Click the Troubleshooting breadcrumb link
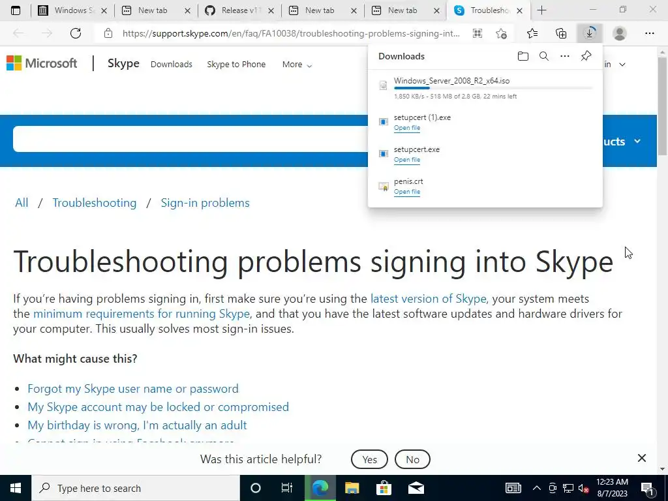The width and height of the screenshot is (668, 501). click(95, 203)
